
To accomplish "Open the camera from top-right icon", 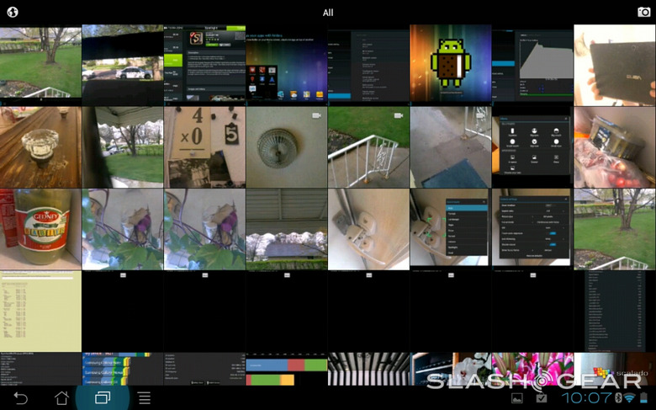I will pos(643,12).
